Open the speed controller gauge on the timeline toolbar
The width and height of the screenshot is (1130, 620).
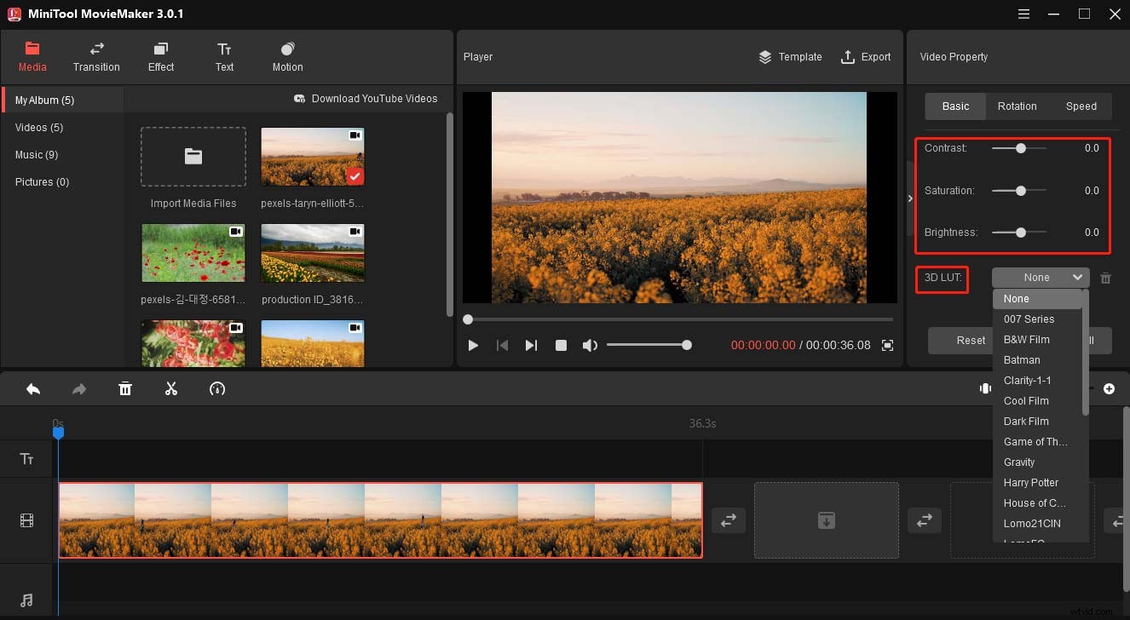(x=217, y=388)
